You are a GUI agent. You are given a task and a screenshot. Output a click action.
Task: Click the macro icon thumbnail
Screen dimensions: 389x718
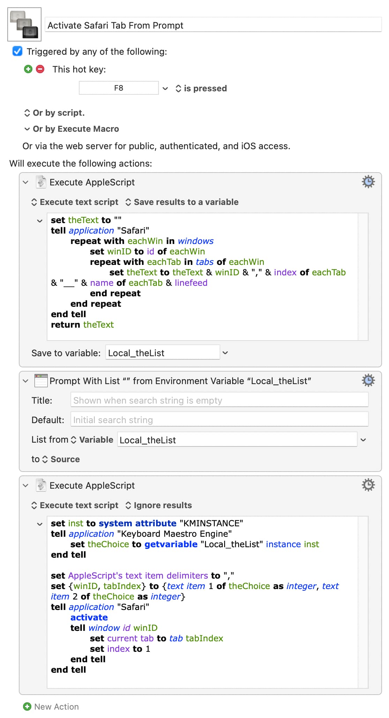pos(24,24)
